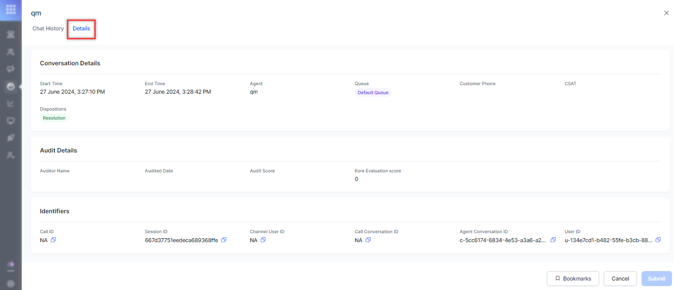Copy the Agent Conversation ID value
Image resolution: width=674 pixels, height=290 pixels.
pyautogui.click(x=553, y=240)
